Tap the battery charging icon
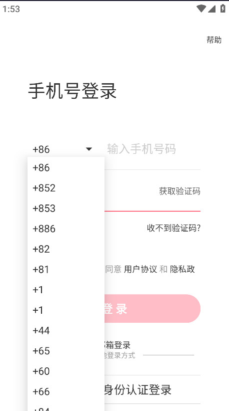Screen dimensions: 229x411 pos(222,9)
